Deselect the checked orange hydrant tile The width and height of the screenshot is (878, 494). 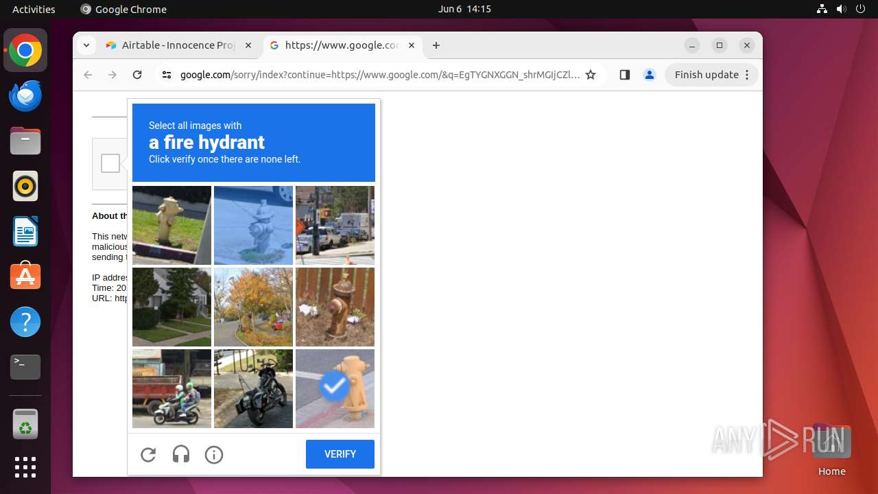335,388
